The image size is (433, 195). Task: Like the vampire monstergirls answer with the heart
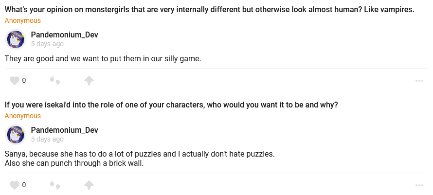[15, 80]
